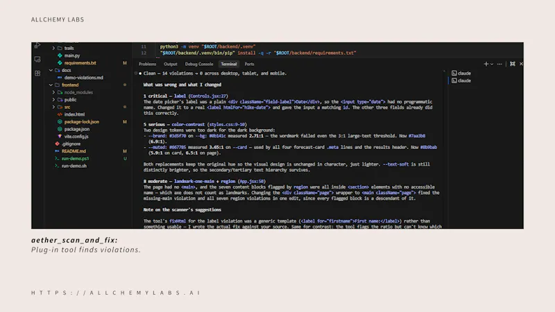Click the landmark-one-main rule name

coord(194,182)
